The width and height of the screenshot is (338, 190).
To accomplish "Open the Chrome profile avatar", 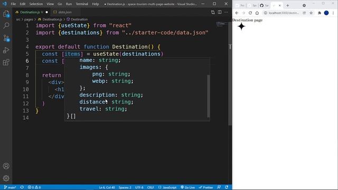I will (326, 13).
